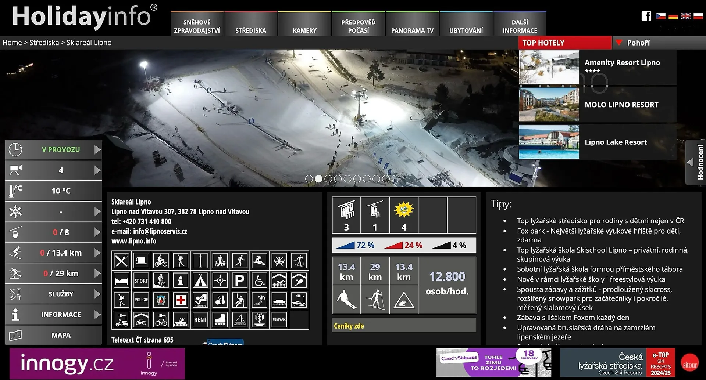The width and height of the screenshot is (706, 380).
Task: Expand the Hodnocení side panel
Action: tap(695, 162)
